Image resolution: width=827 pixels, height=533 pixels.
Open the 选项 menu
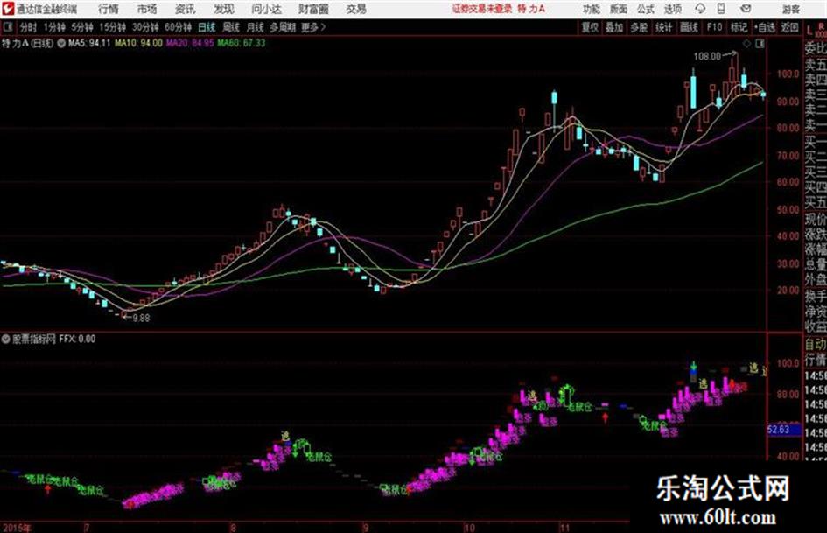tap(672, 9)
